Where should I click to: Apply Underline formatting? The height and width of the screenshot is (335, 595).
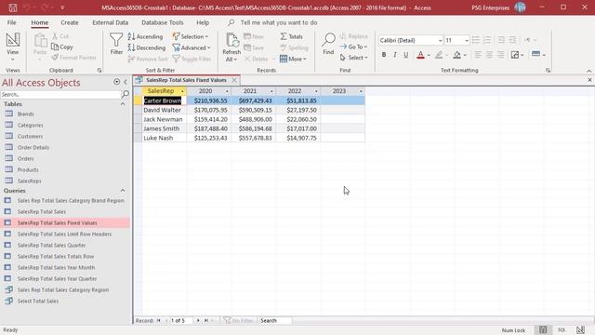point(406,55)
